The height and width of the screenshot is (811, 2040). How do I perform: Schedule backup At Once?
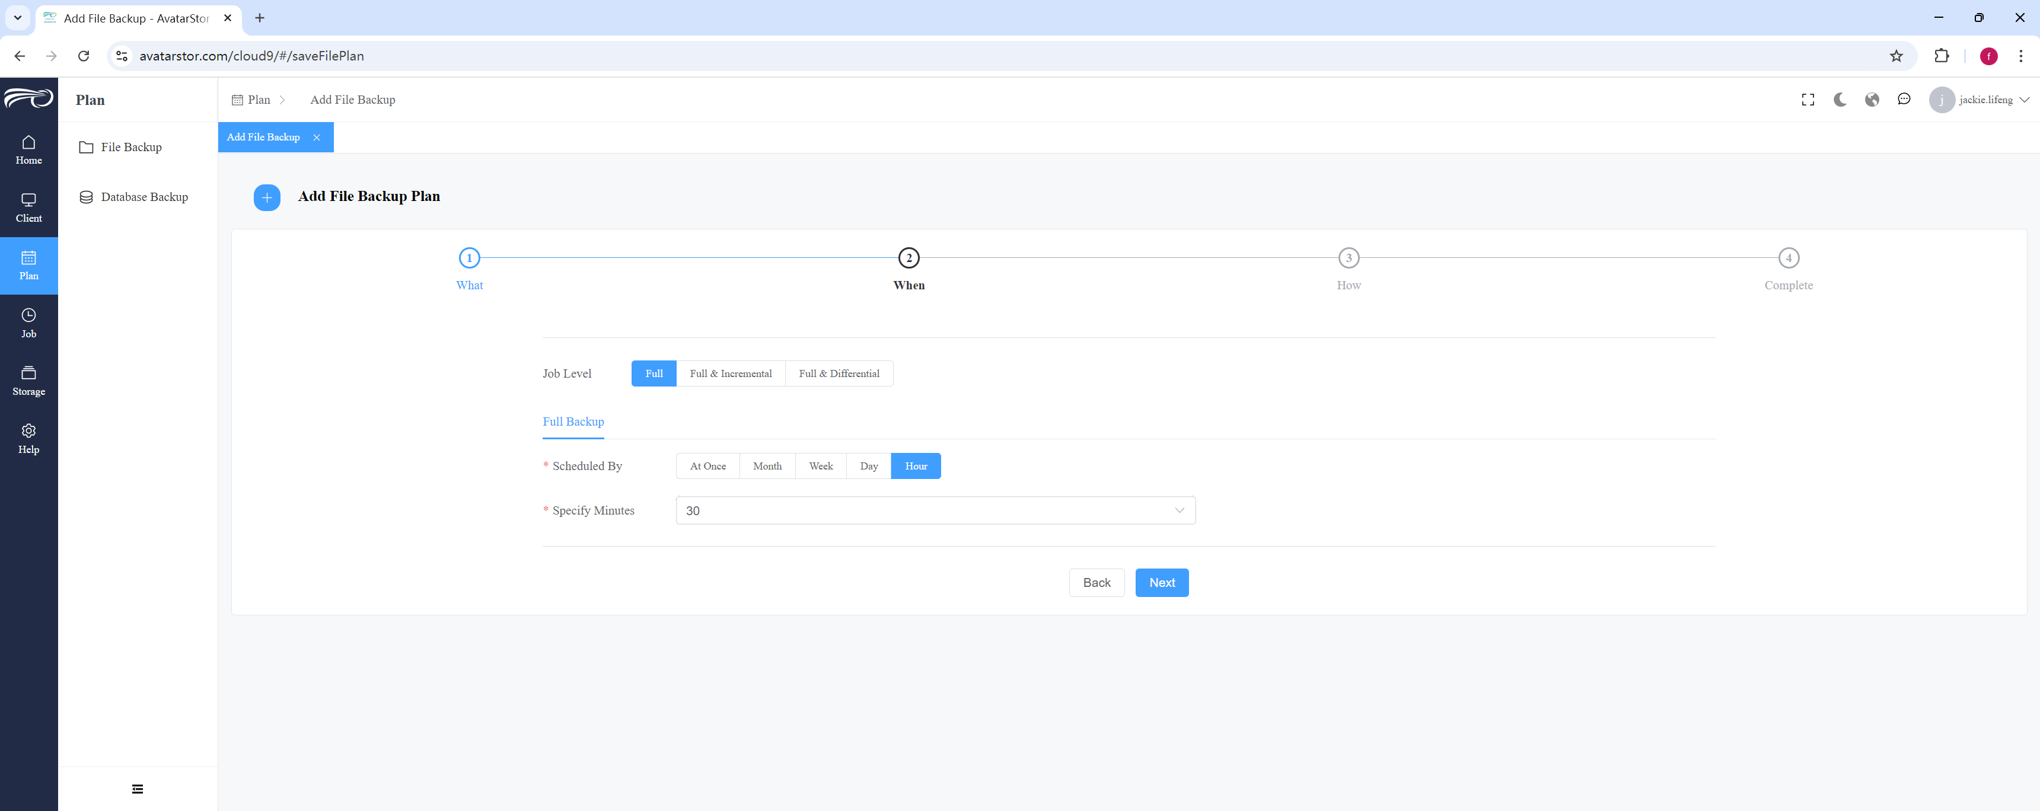tap(707, 467)
